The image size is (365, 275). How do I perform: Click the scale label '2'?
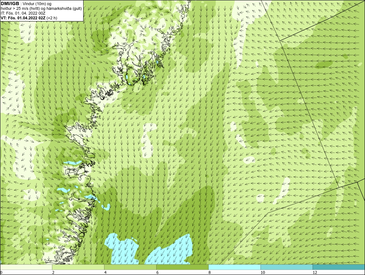click(x=53, y=272)
